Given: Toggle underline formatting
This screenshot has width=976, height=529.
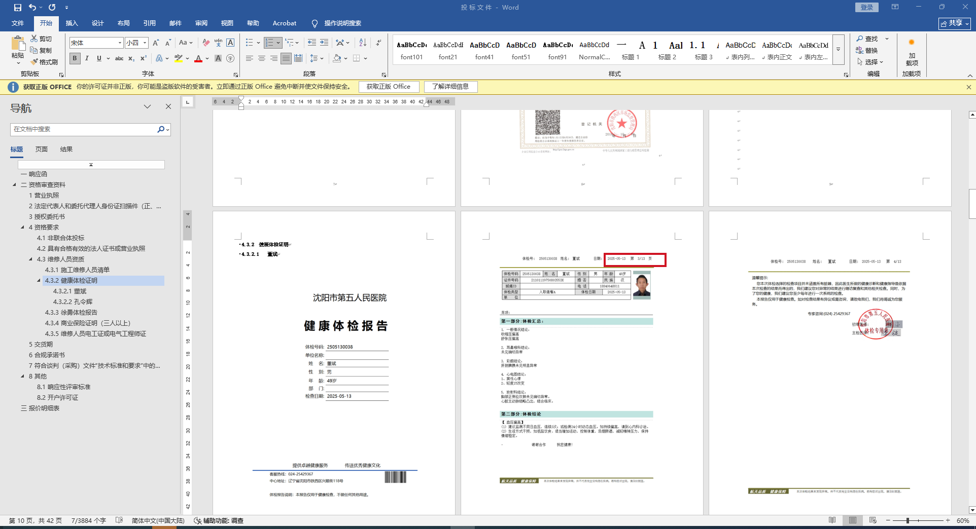Looking at the screenshot, I should (99, 58).
